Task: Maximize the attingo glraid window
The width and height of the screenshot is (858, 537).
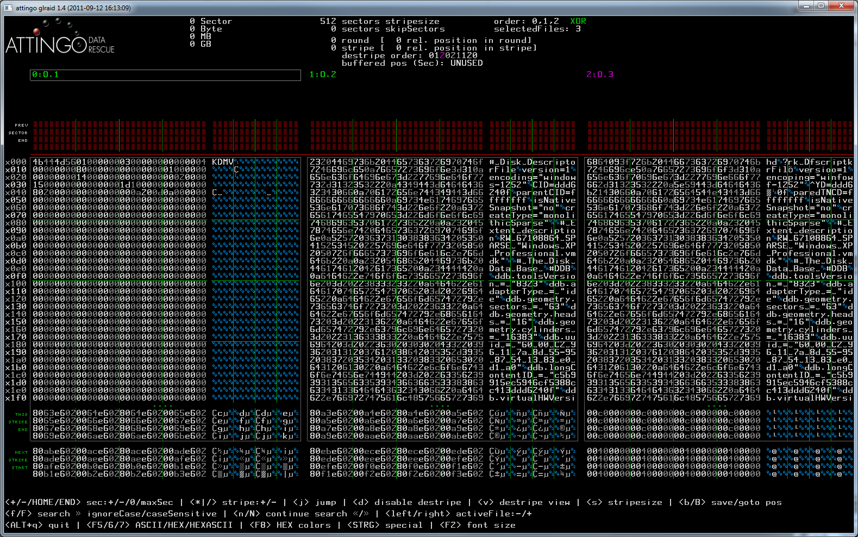Action: click(x=821, y=6)
